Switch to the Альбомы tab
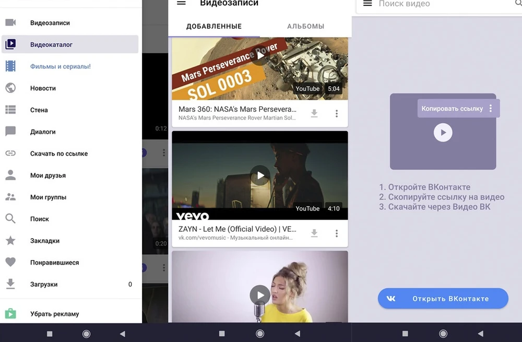Viewport: 522px width, 342px height. 305,26
